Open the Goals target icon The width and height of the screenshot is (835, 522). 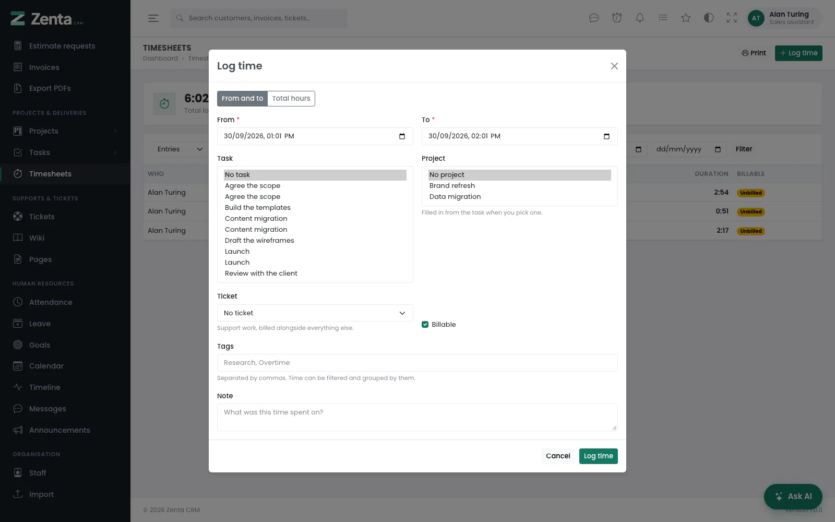click(18, 345)
